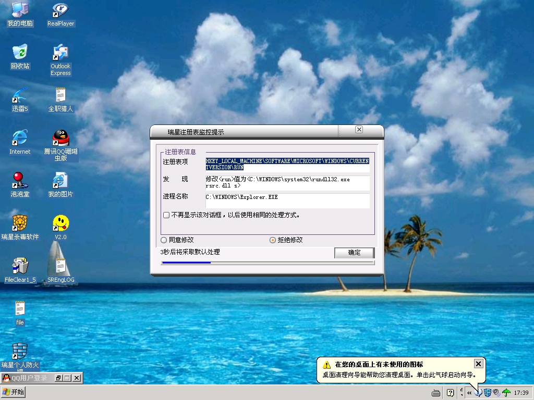This screenshot has width=534, height=400.
Task: Click the help question mark taskbar icon
Action: [450, 393]
